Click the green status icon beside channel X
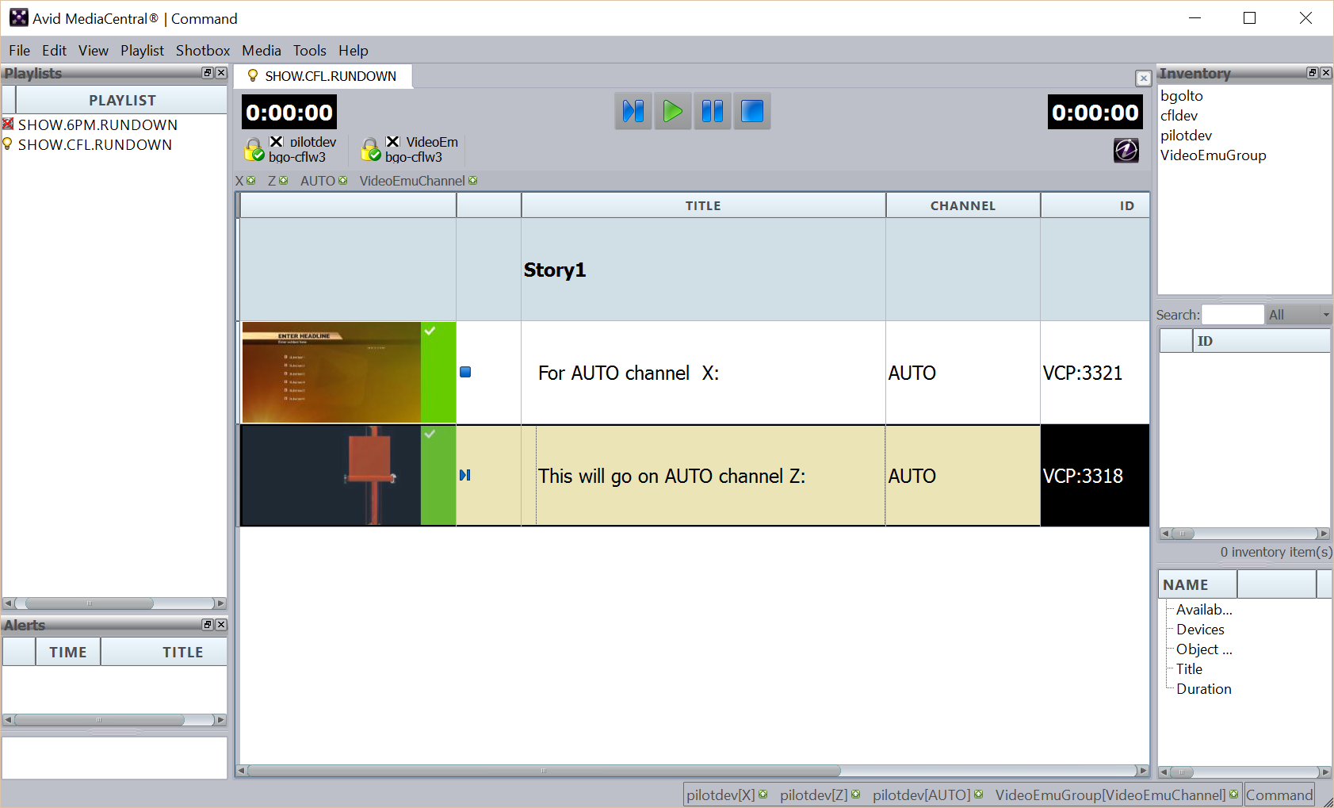The width and height of the screenshot is (1334, 808). point(251,181)
